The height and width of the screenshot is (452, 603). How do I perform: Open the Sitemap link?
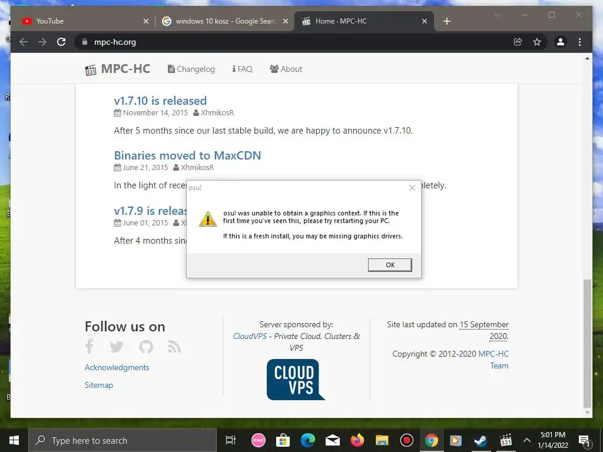tap(99, 385)
